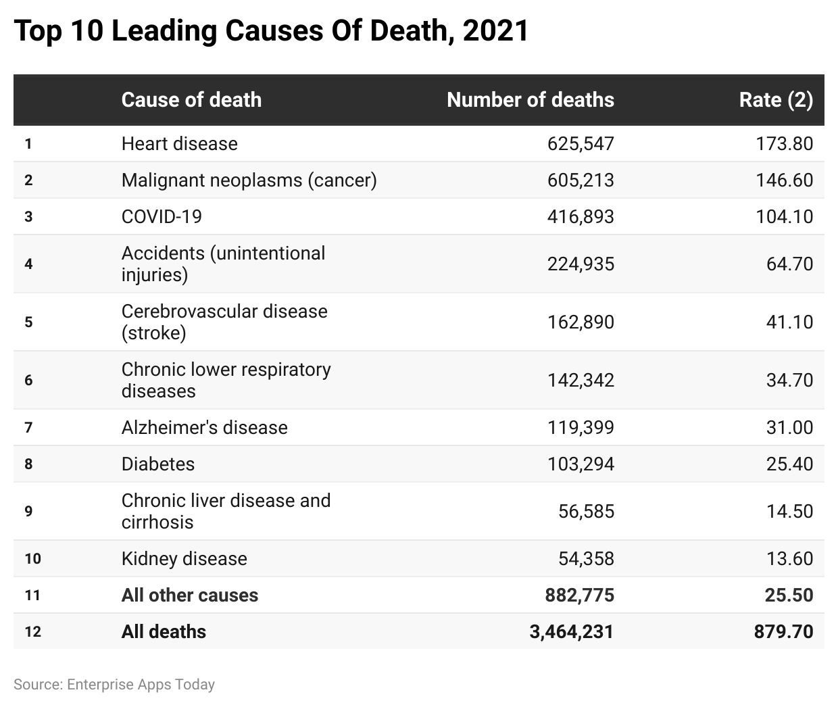This screenshot has width=838, height=707.
Task: Select the Malignant neoplasms (cancer) cell
Action: (x=249, y=180)
